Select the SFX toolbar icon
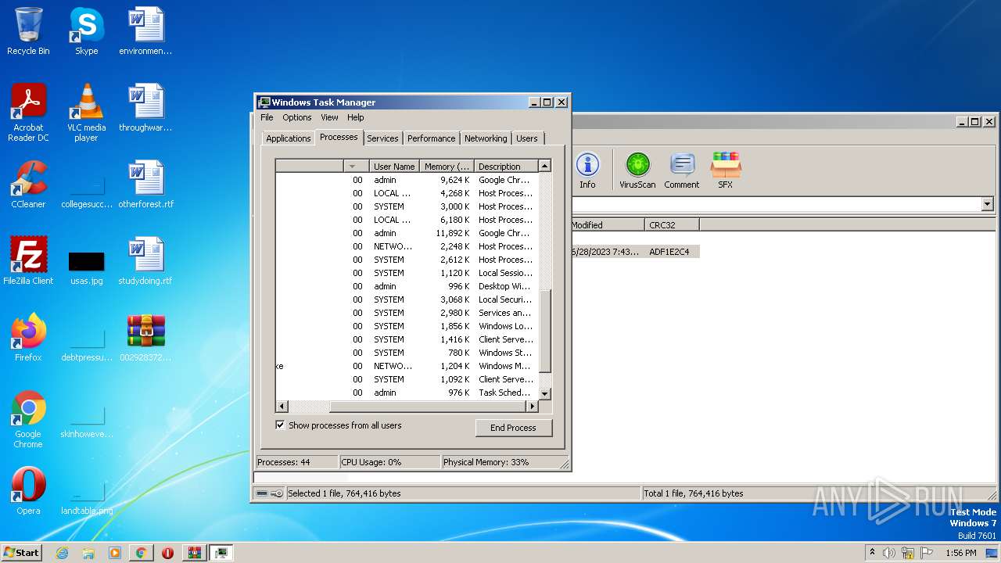The height and width of the screenshot is (563, 1001). pos(726,170)
